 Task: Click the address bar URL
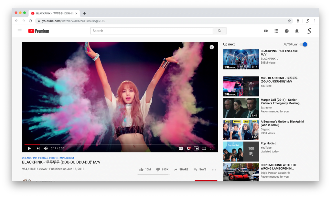pyautogui.click(x=73, y=21)
